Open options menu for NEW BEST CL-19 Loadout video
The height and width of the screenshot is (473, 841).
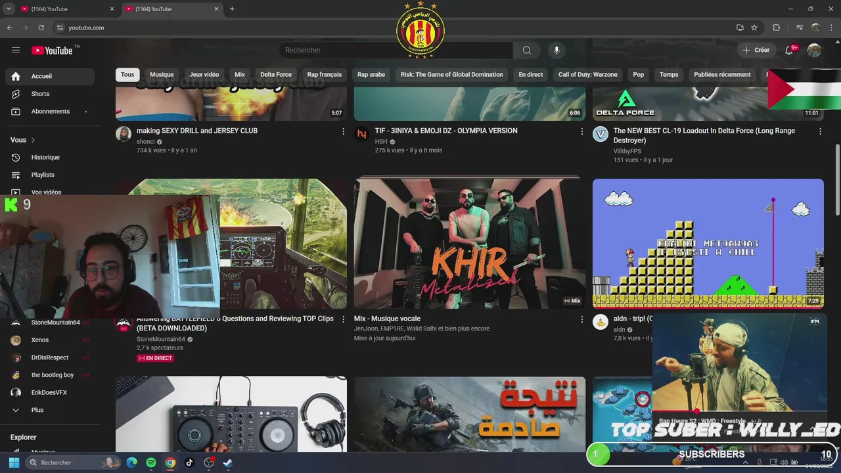[820, 131]
